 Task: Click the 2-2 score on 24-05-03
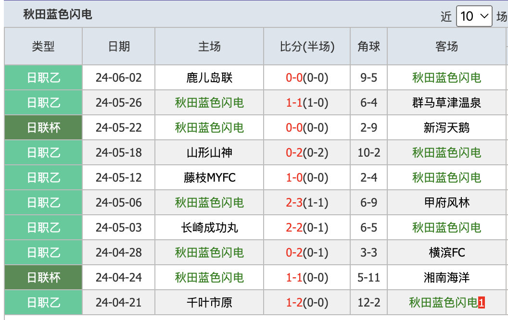tap(294, 227)
